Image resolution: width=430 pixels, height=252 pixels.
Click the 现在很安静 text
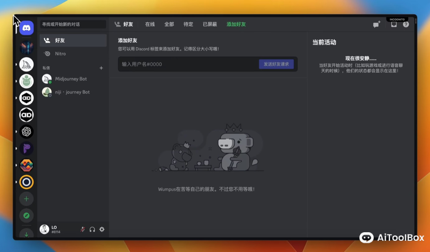coord(361,58)
